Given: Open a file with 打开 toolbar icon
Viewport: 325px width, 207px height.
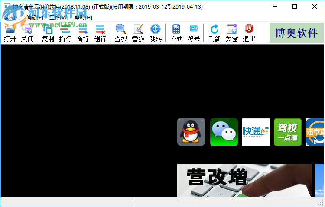Looking at the screenshot, I should pyautogui.click(x=10, y=33).
